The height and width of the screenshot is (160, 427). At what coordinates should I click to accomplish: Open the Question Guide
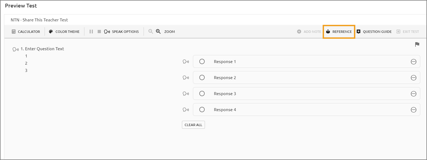[374, 32]
